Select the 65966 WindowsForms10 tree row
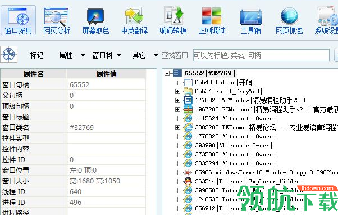Image resolution: width=338 pixels, height=215 pixels. 266,172
